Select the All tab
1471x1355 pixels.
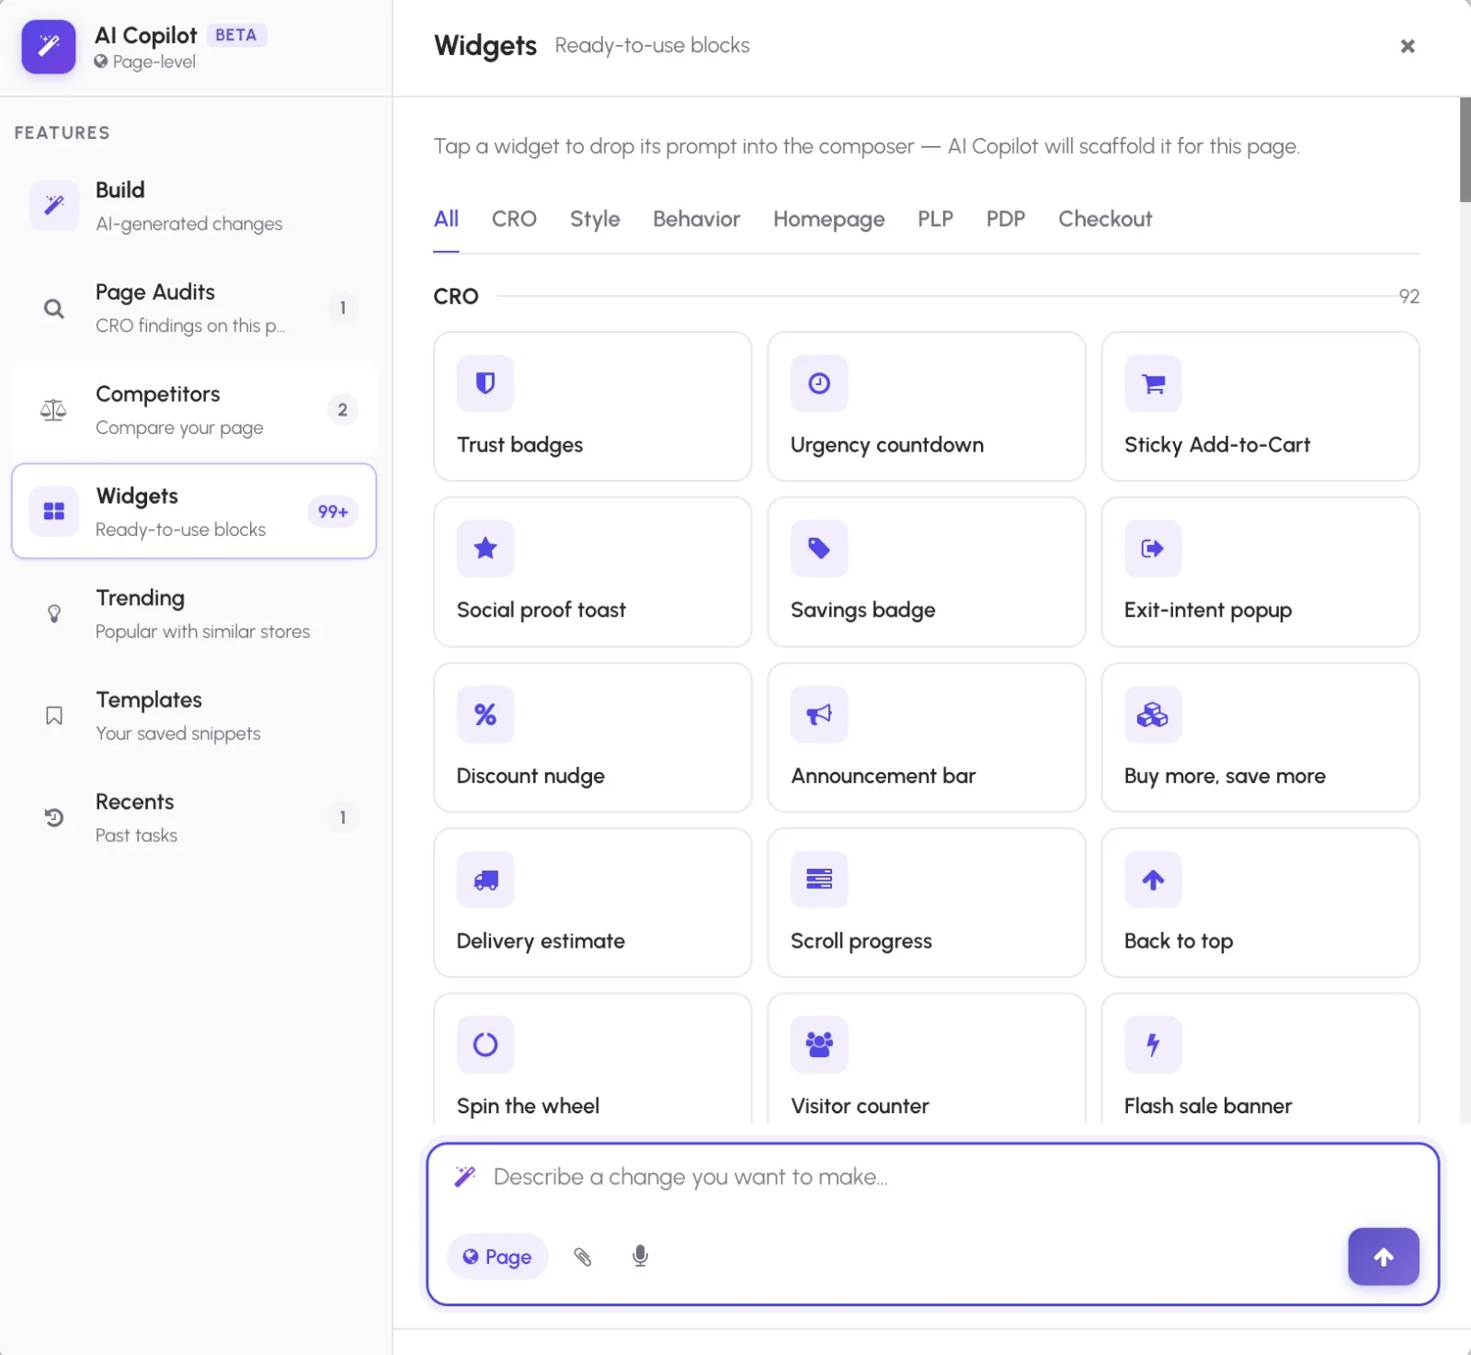pyautogui.click(x=446, y=219)
